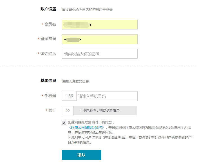Click the +86 country code prefix
The width and height of the screenshot is (197, 167).
69,96
